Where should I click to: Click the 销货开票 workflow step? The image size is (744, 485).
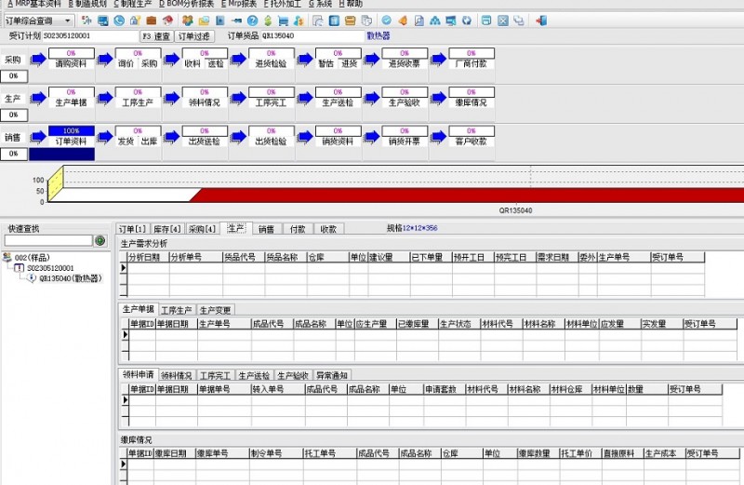click(x=405, y=141)
